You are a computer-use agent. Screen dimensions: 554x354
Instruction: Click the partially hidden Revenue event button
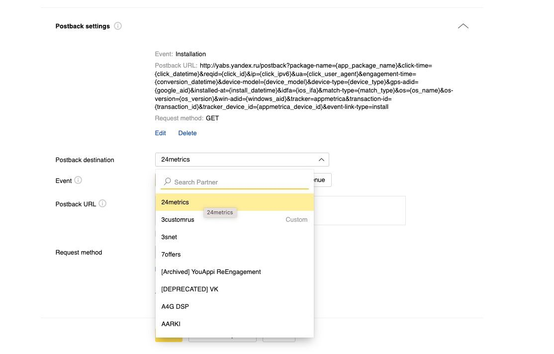pos(322,180)
